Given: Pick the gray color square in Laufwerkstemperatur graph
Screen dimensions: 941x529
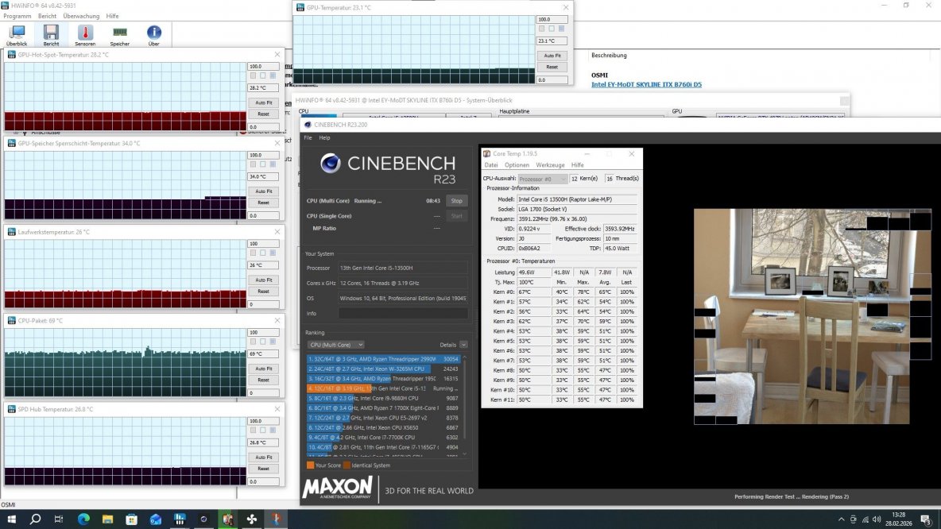Looking at the screenshot, I should tap(253, 253).
